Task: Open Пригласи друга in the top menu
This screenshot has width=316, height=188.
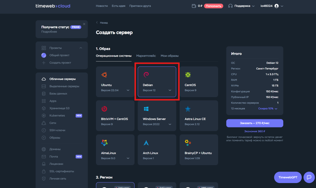Action: point(140,6)
